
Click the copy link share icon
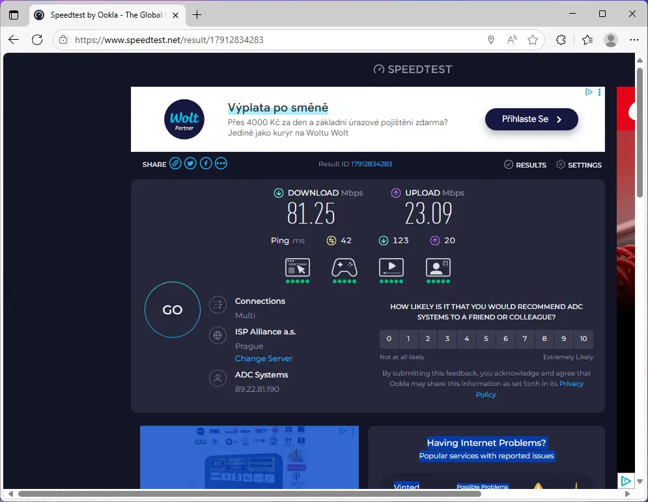pos(175,164)
